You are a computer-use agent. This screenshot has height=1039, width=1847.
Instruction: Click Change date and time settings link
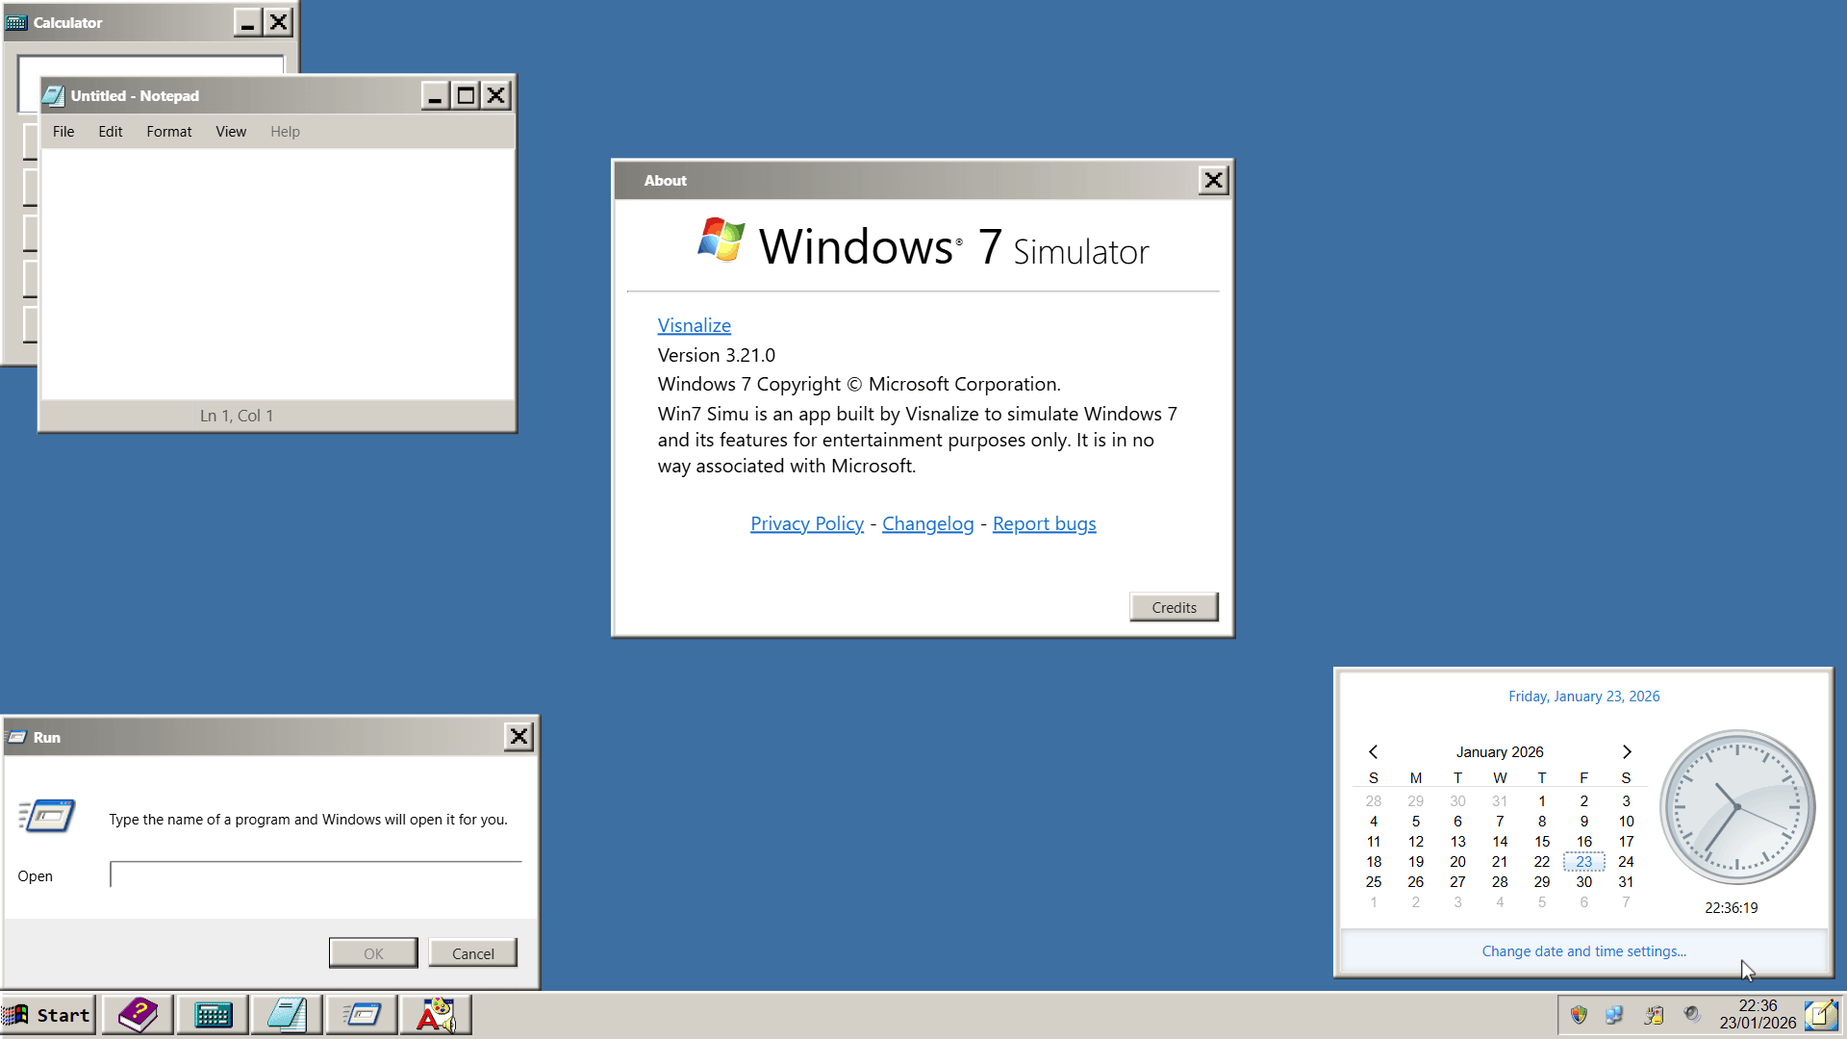click(x=1583, y=950)
